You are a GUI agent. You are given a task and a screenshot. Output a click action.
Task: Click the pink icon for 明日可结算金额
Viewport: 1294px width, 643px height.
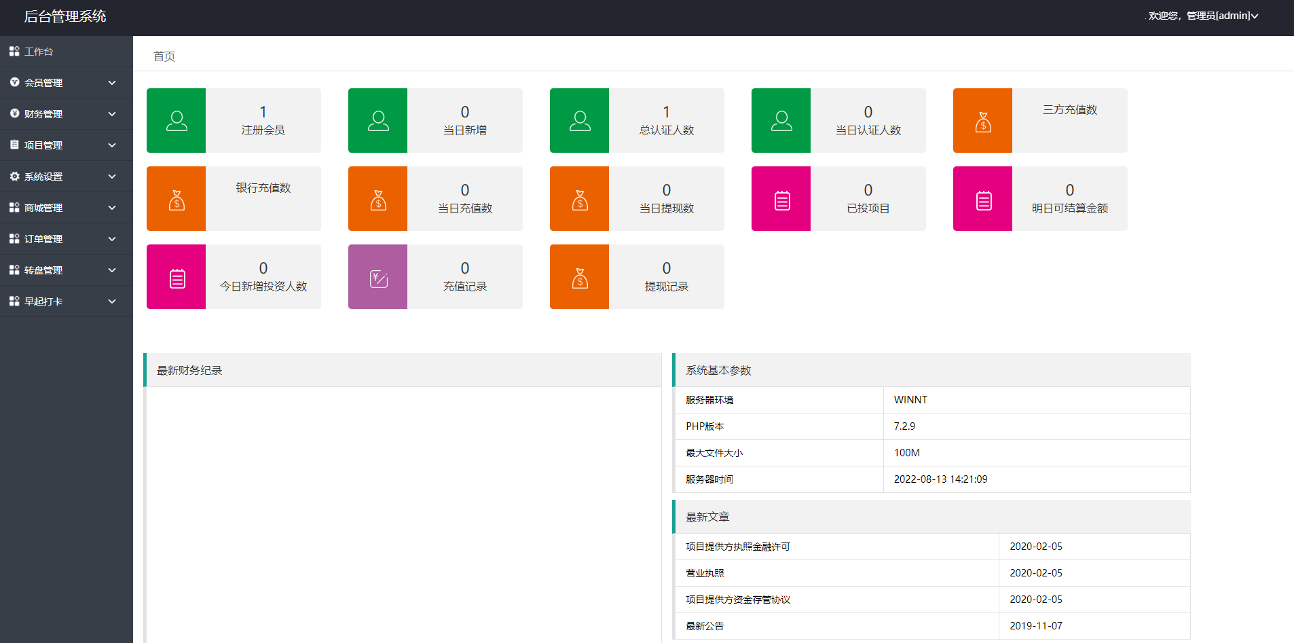(983, 200)
